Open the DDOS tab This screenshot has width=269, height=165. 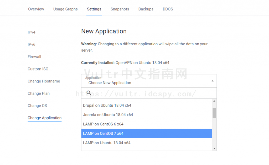[x=168, y=9]
